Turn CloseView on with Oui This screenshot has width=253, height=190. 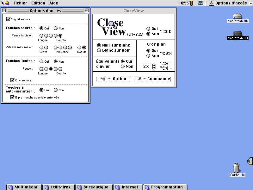148,29
